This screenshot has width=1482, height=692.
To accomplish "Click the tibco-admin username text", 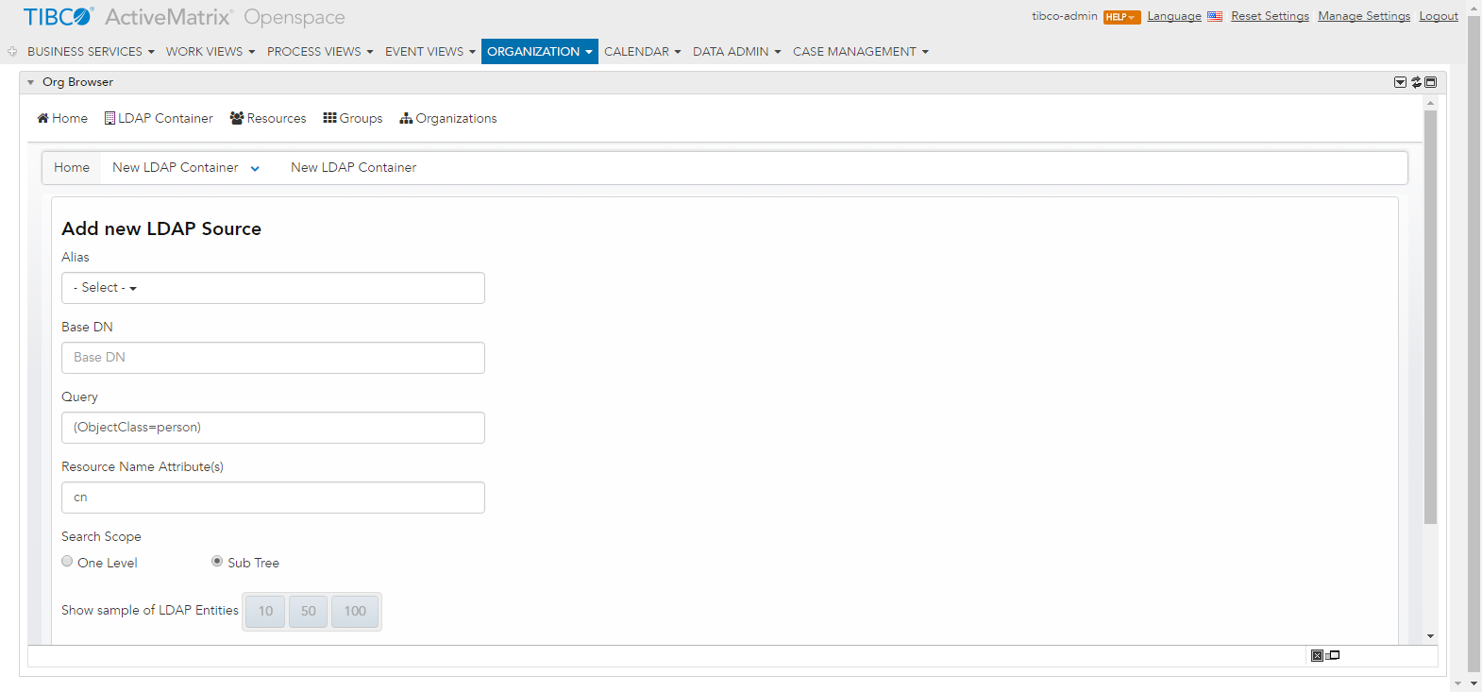I will 1065,16.
